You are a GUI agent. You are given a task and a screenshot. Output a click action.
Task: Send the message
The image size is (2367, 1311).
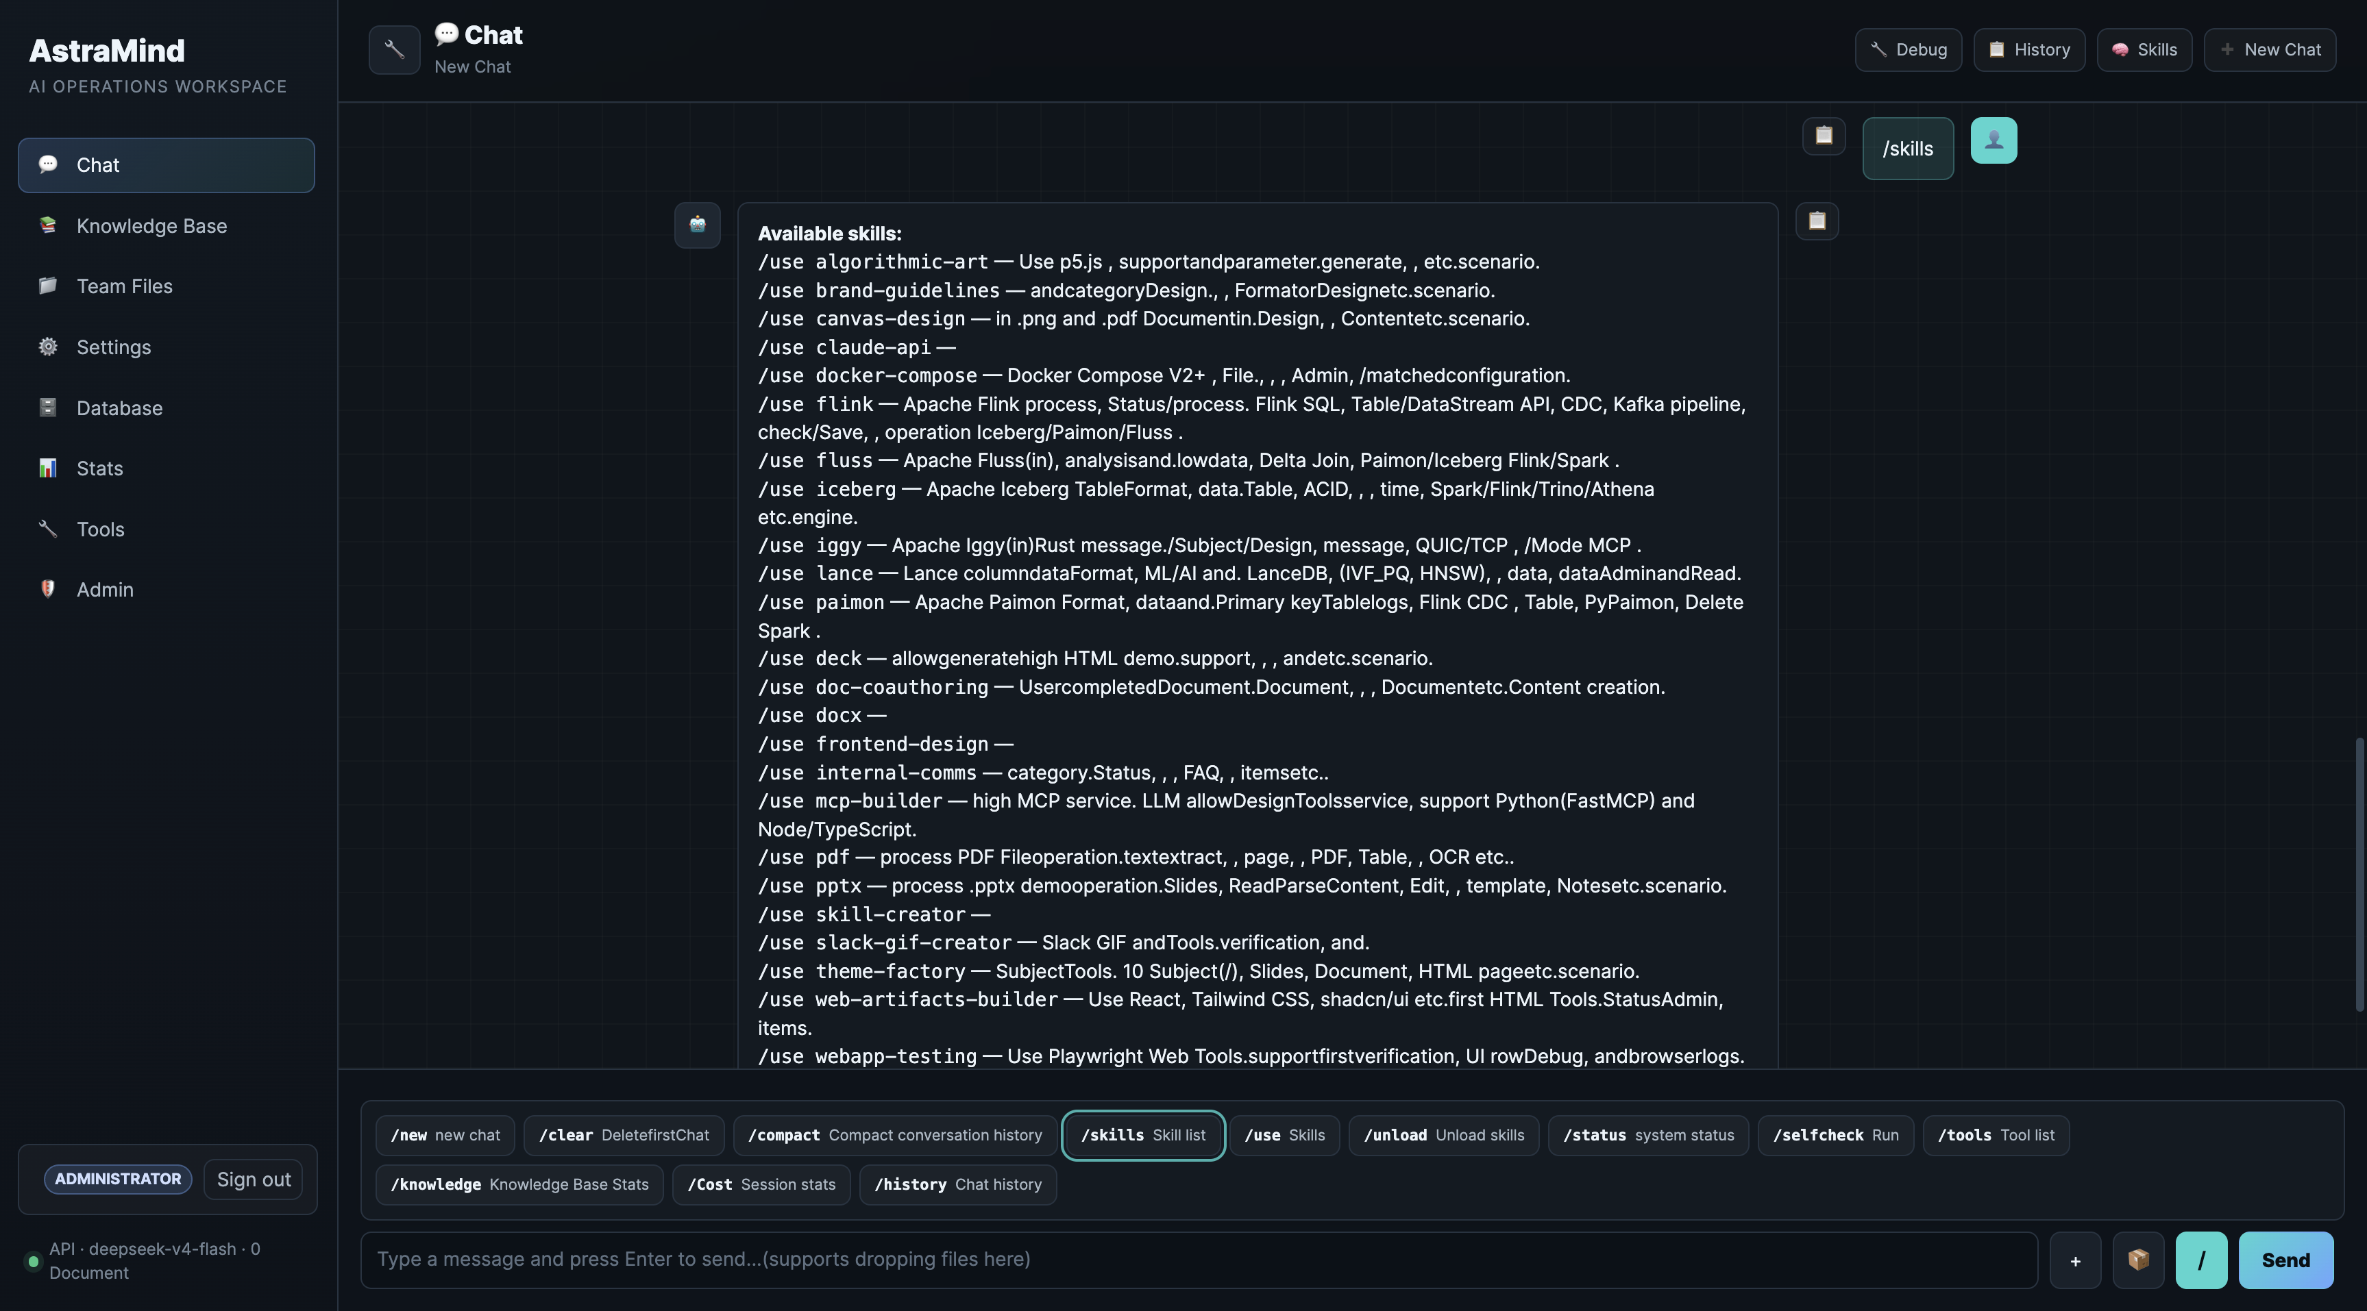pos(2285,1260)
